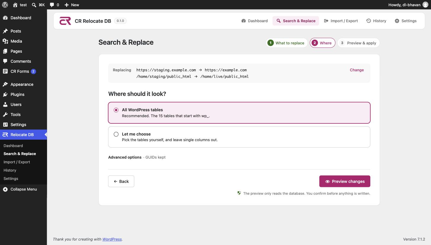
Task: Click the step 2 Where pill
Action: (x=322, y=43)
